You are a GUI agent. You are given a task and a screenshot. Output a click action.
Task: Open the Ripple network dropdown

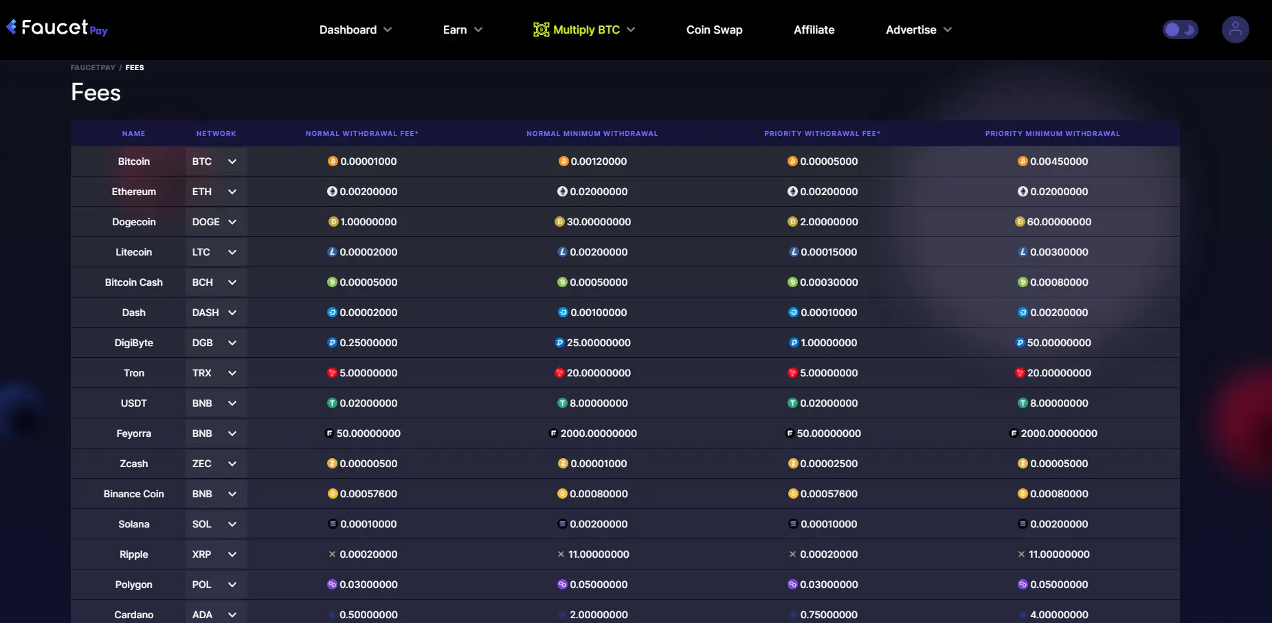coord(216,554)
